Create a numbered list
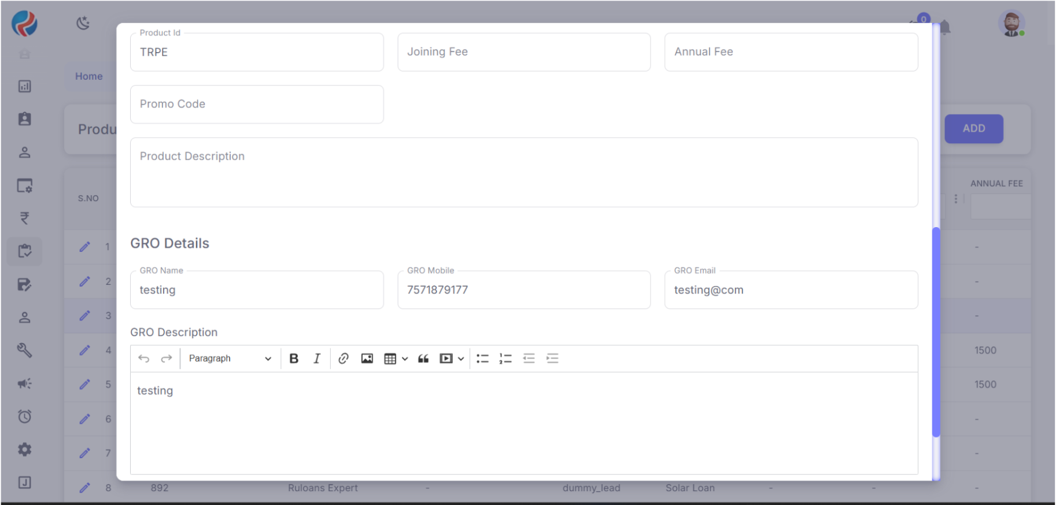 505,359
